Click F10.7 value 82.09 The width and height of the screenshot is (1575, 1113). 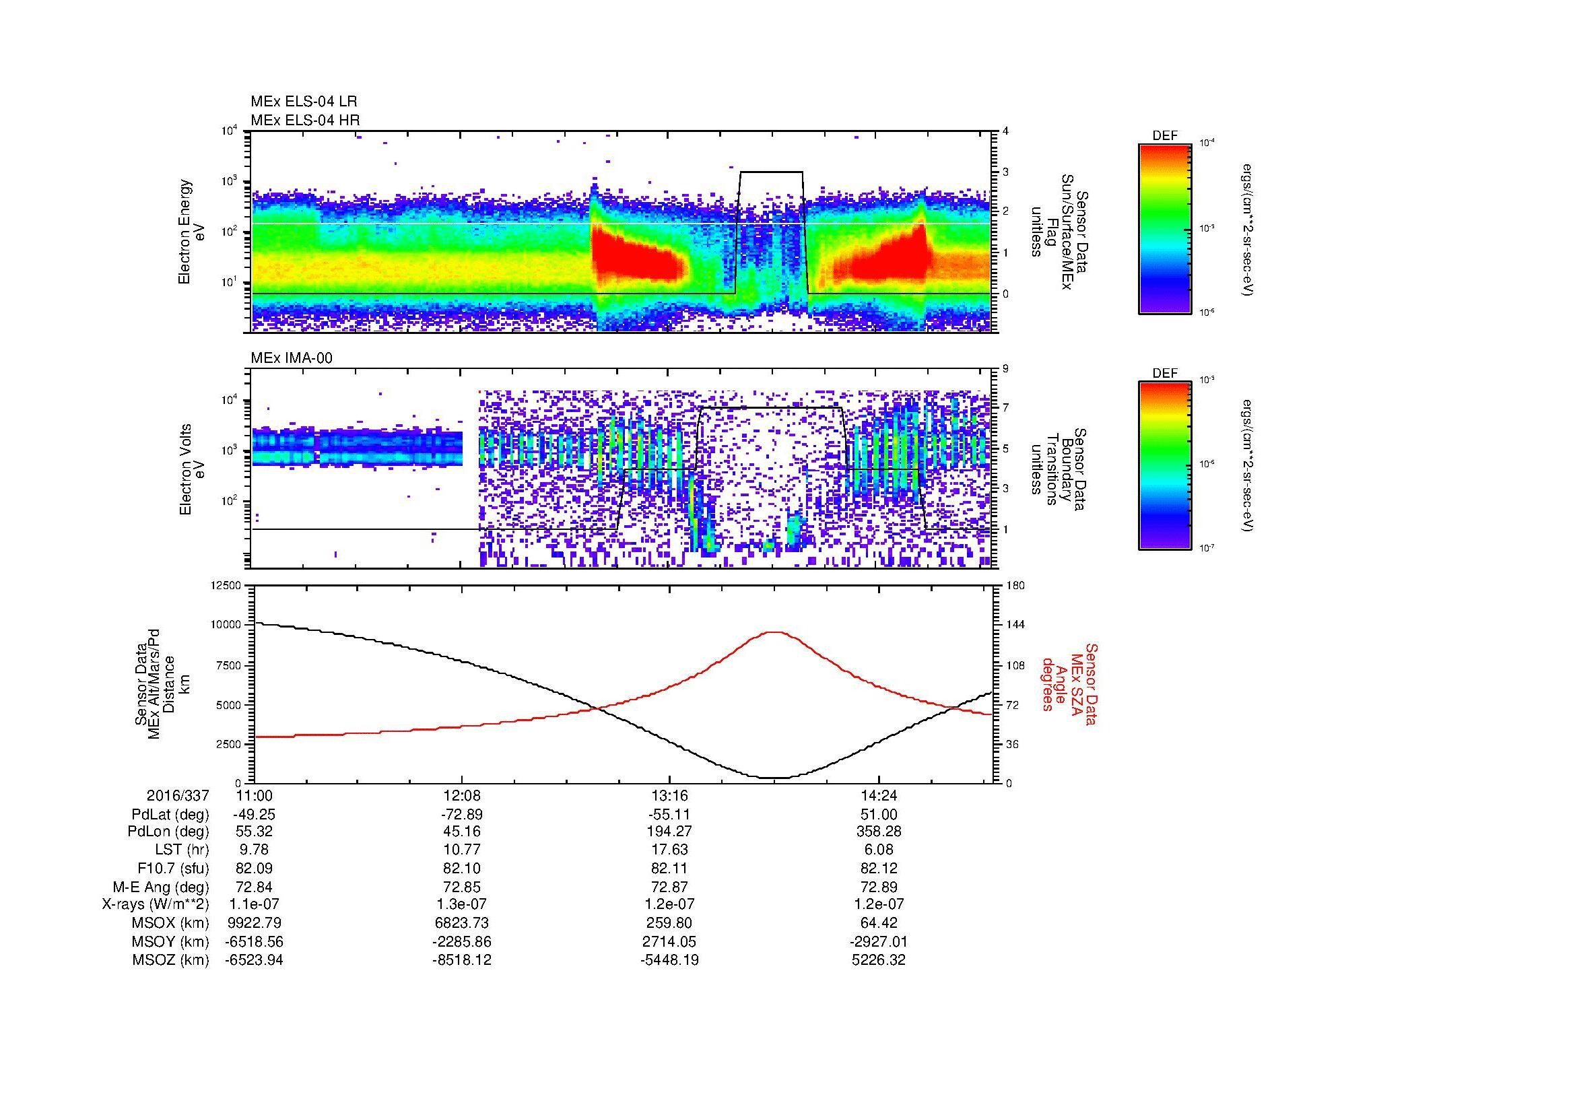click(x=255, y=868)
